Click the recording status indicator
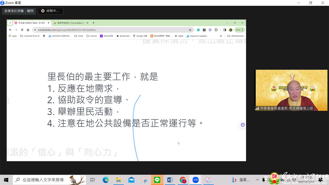Screen dimensions: 329x185 [x=50, y=11]
